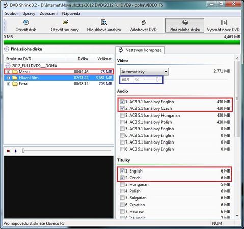Open the Soubor menu

pyautogui.click(x=11, y=13)
